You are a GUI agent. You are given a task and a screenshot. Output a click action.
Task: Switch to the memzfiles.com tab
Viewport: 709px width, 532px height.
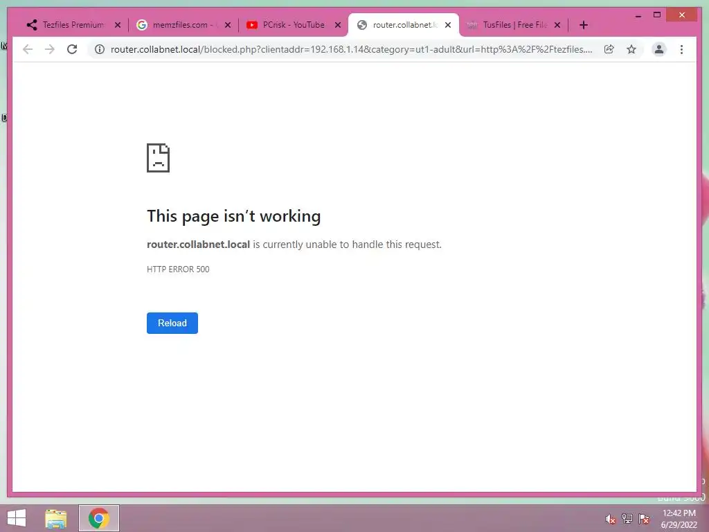point(183,25)
